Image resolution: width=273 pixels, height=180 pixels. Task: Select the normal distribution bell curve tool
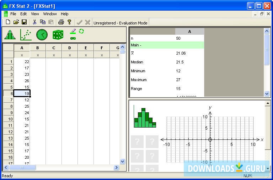[x=10, y=35]
